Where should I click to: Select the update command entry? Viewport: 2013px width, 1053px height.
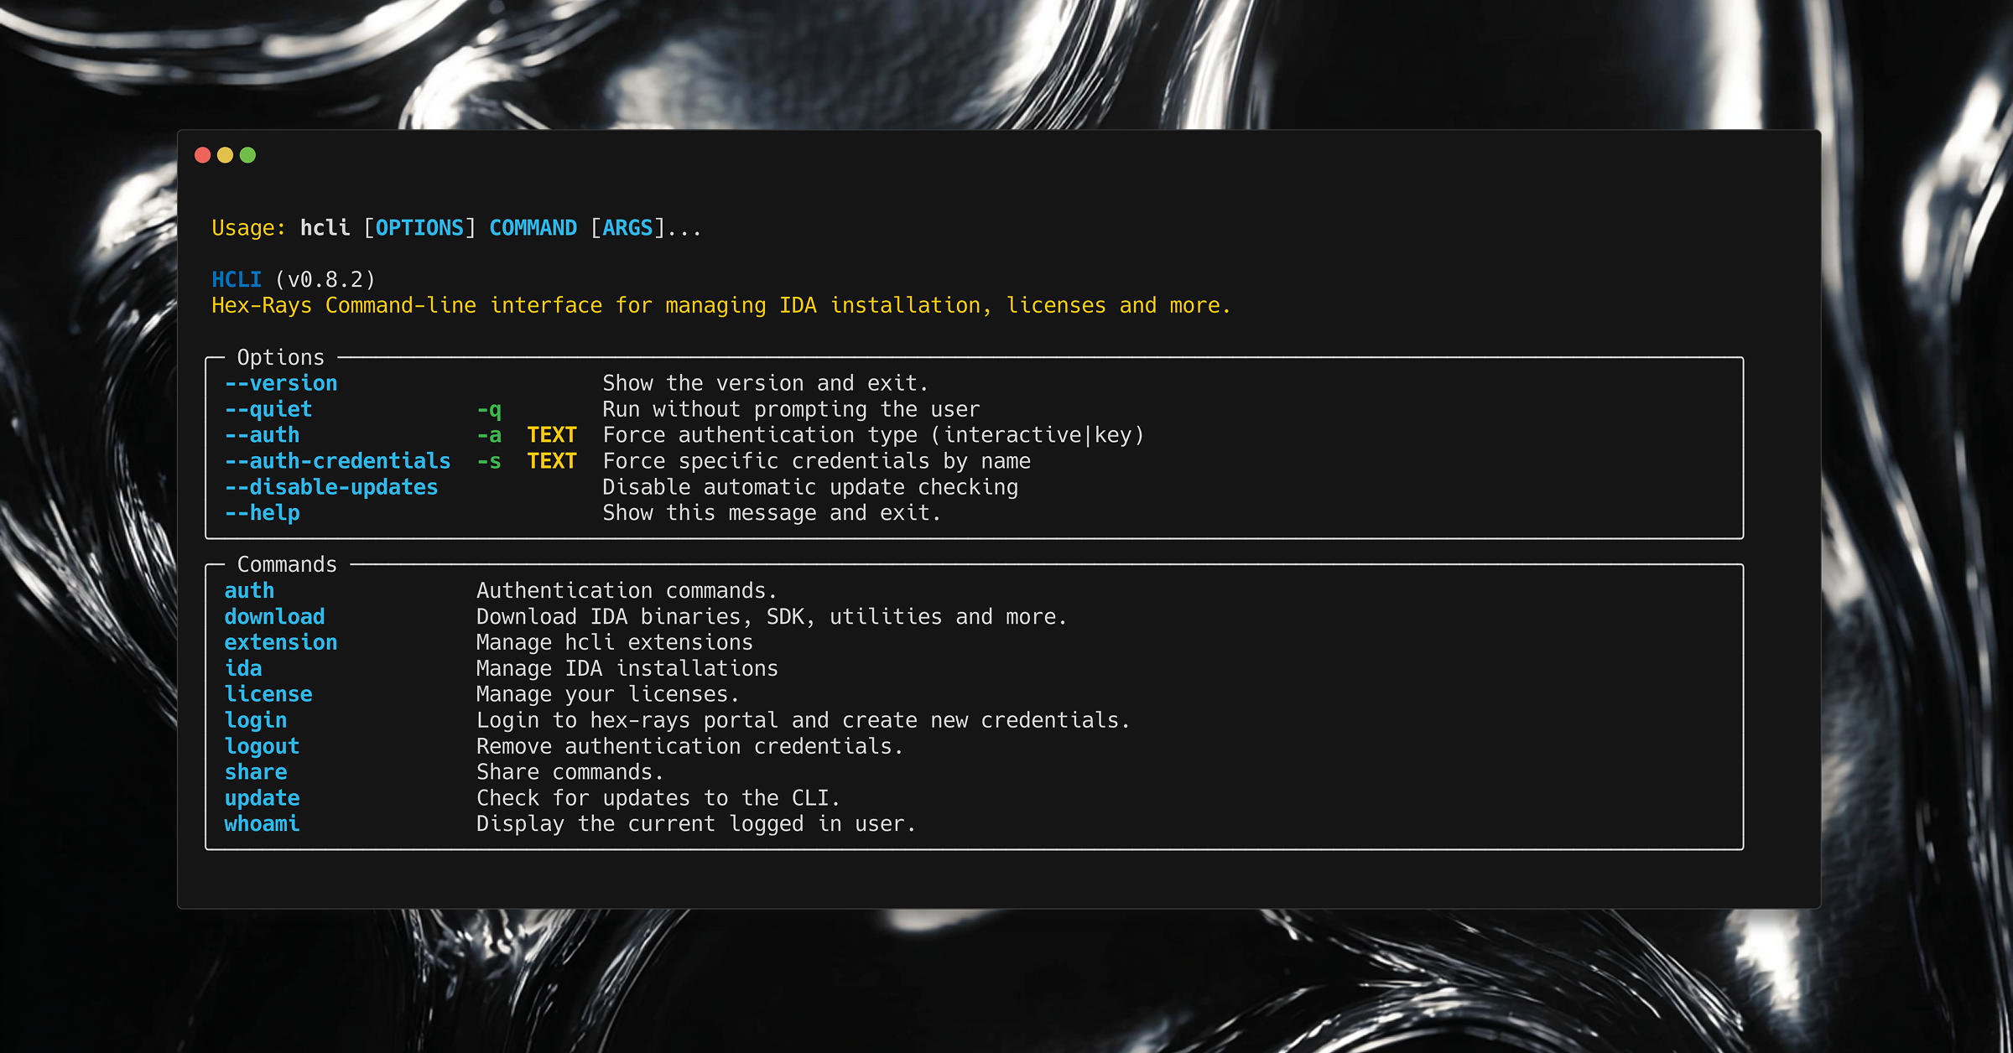pos(262,797)
